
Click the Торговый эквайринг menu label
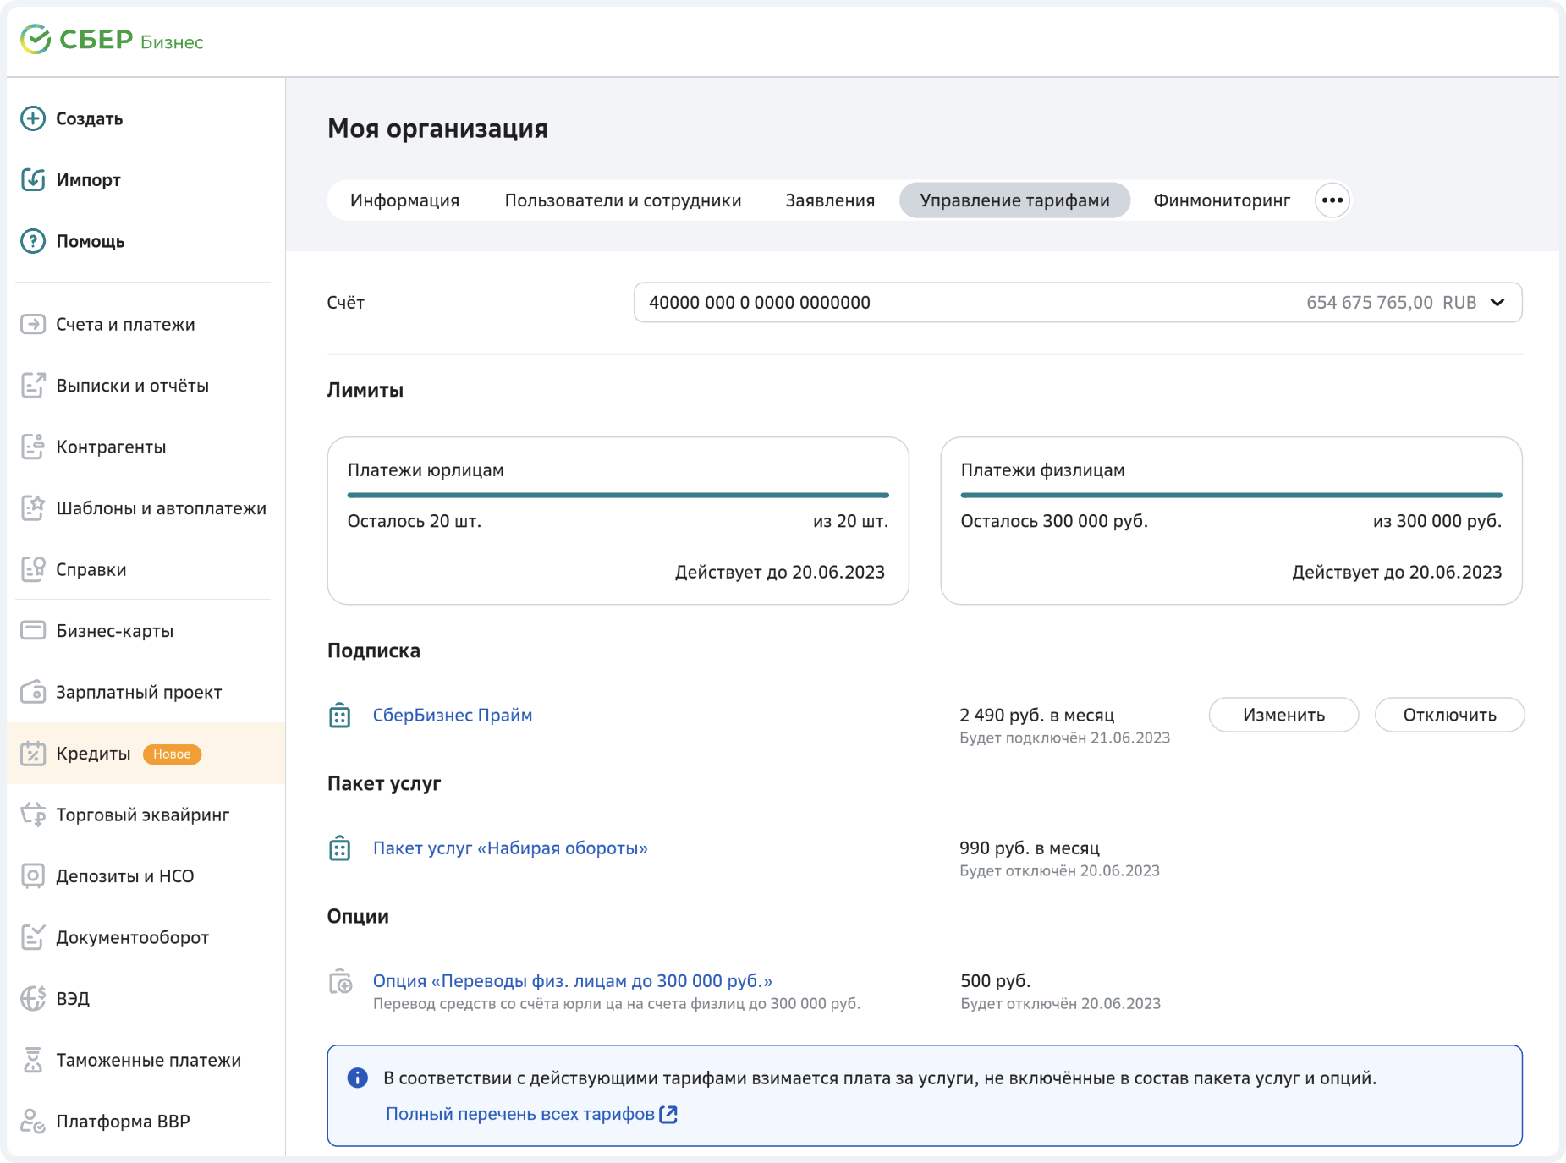coord(143,815)
